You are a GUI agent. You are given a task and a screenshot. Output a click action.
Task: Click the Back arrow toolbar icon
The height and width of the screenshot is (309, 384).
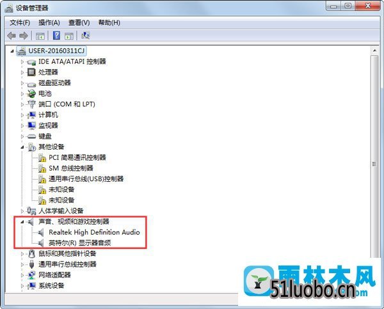pos(12,36)
